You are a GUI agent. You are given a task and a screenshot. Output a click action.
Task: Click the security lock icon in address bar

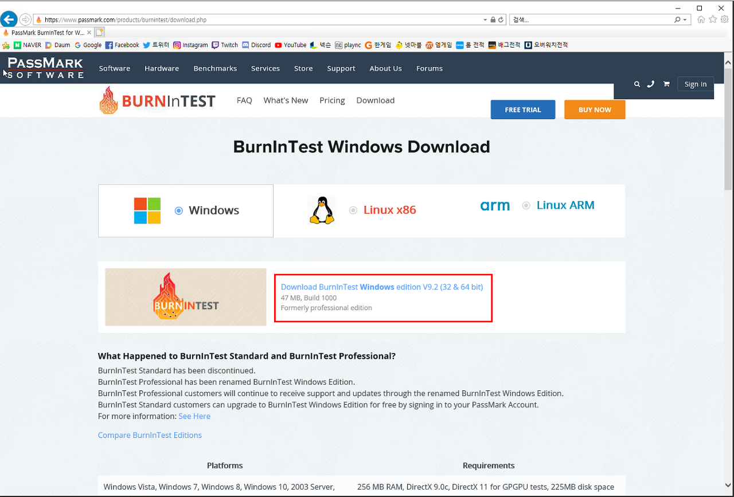(x=493, y=19)
